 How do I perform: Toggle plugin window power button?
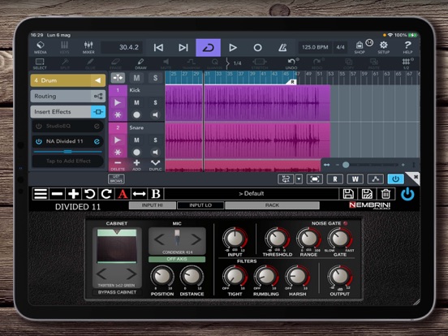point(396,179)
